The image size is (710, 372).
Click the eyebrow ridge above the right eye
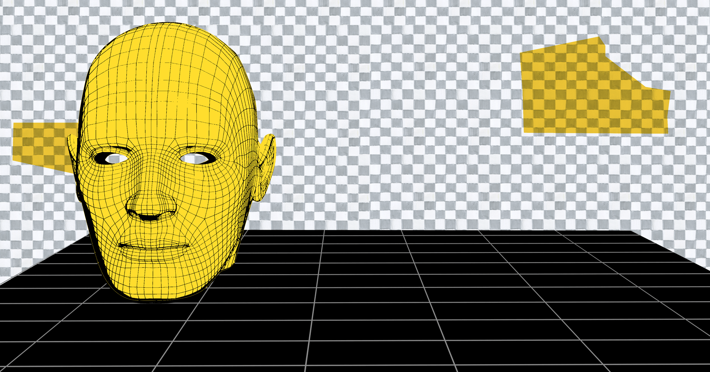199,148
